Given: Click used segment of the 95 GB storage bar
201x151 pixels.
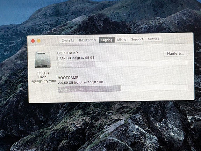Looking at the screenshot, I should coord(77,65).
